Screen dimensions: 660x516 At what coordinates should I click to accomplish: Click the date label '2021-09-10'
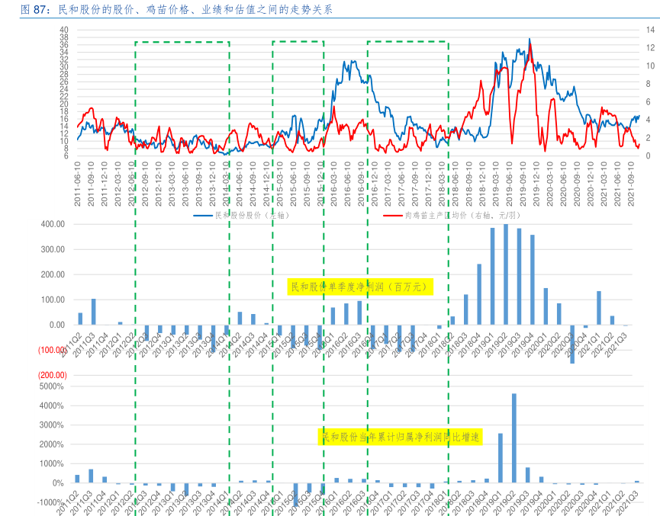click(x=630, y=184)
